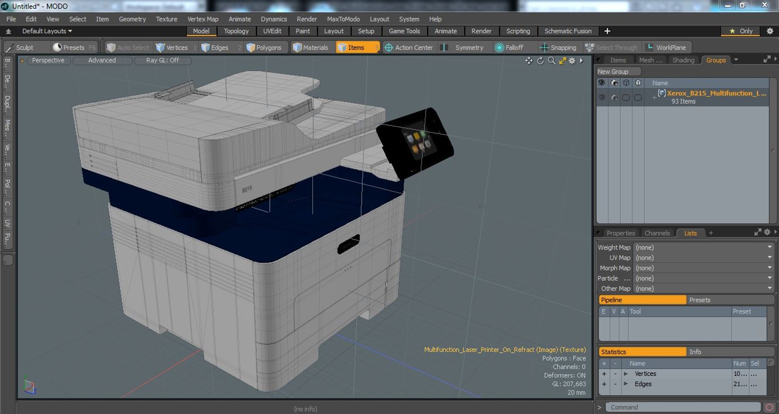The image size is (779, 414).
Task: Expand the Xerox_B215_Multifunction group
Action: point(654,97)
